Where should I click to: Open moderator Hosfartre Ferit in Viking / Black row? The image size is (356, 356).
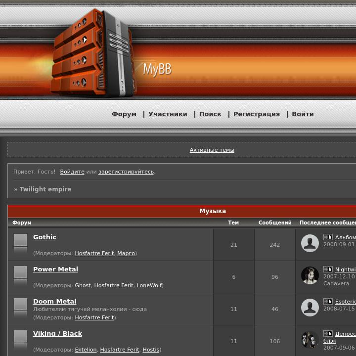click(x=120, y=350)
